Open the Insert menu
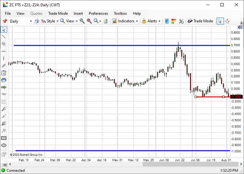This screenshot has height=174, width=244. click(78, 13)
